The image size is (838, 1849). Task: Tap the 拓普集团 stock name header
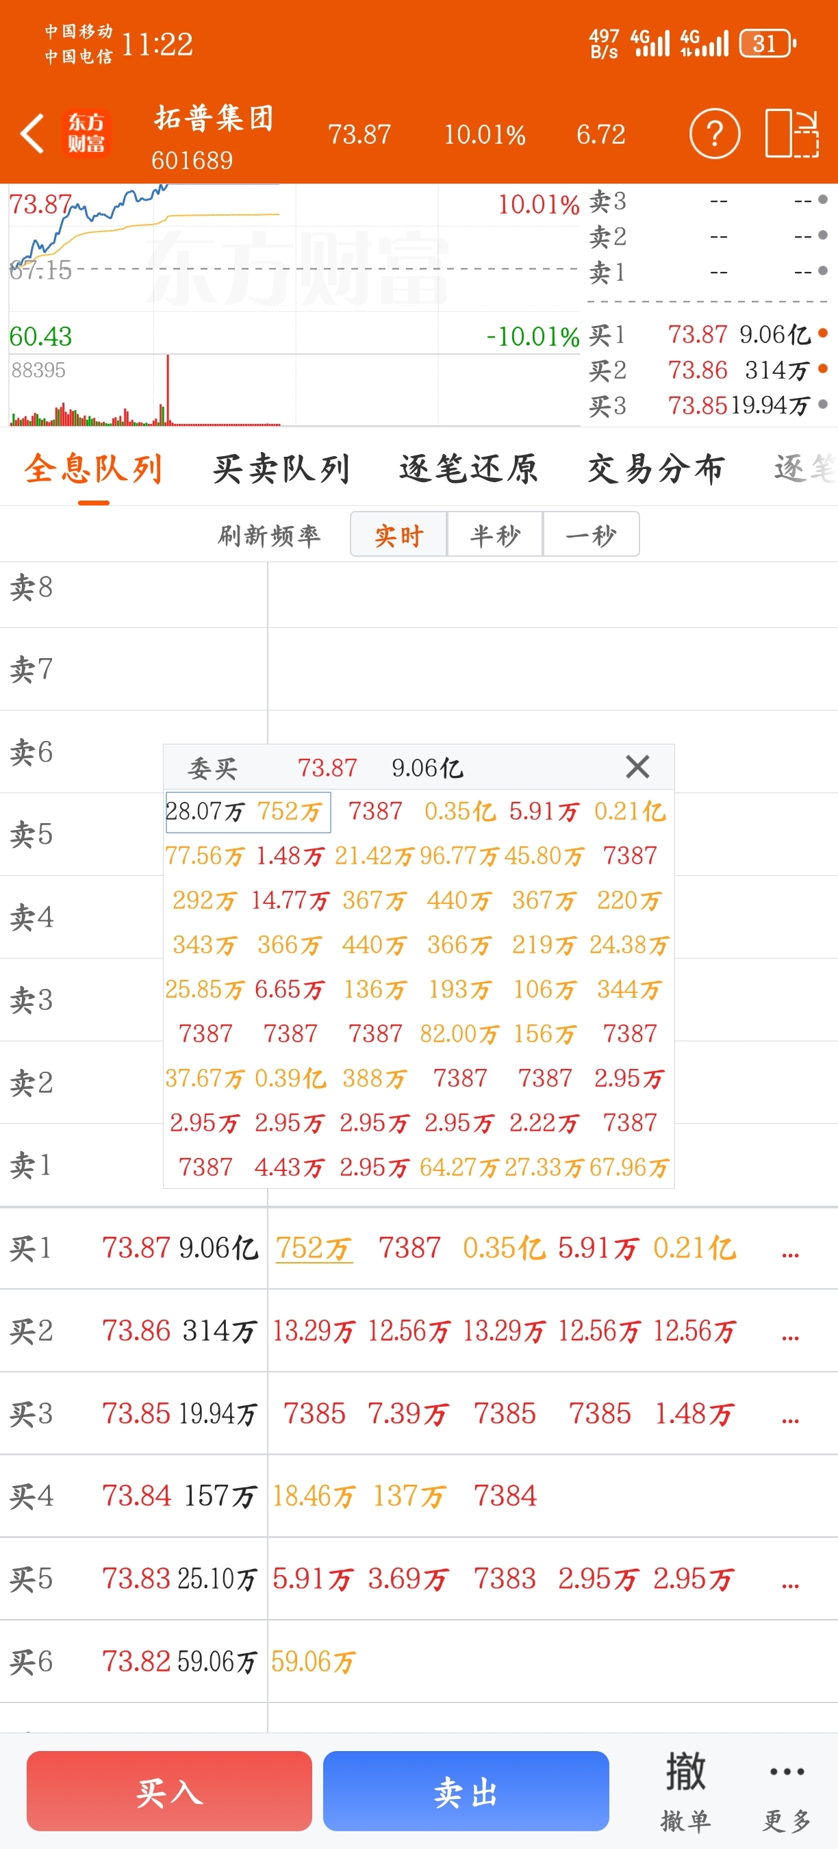(x=214, y=118)
